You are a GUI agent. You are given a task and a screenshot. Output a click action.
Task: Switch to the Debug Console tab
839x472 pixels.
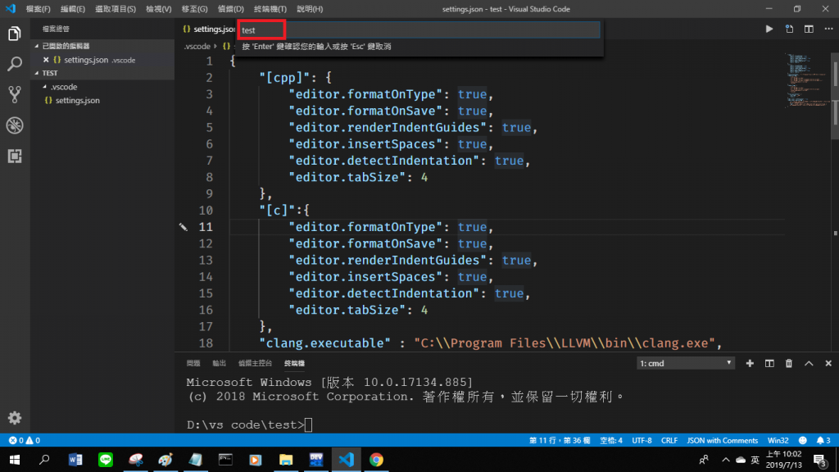255,363
